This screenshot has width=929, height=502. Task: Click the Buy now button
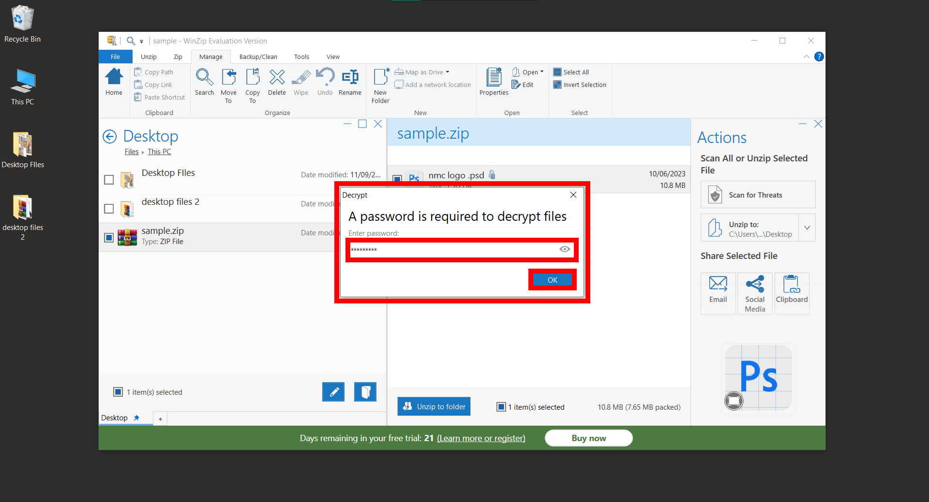[x=588, y=438]
